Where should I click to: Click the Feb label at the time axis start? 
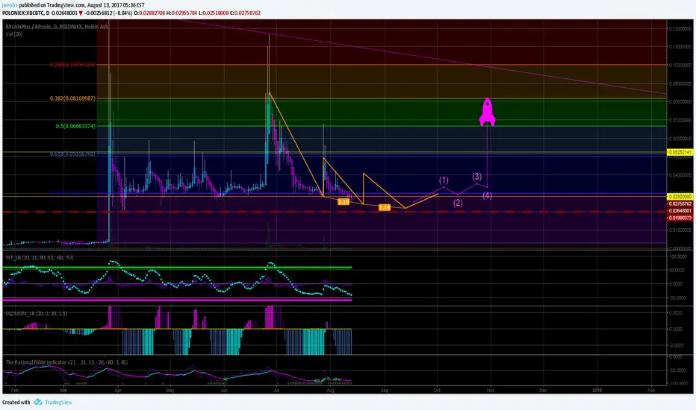[x=15, y=390]
